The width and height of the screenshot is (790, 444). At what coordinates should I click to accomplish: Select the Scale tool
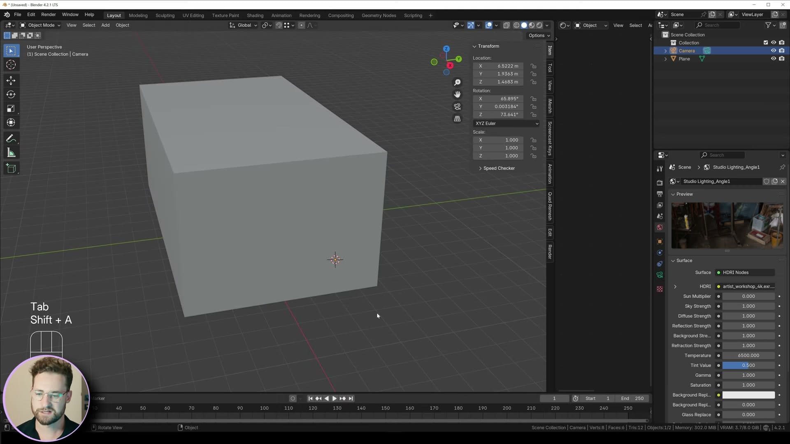(11, 109)
